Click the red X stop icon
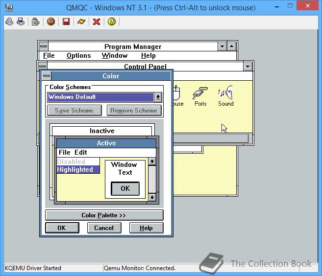The height and width of the screenshot is (276, 322). click(97, 22)
